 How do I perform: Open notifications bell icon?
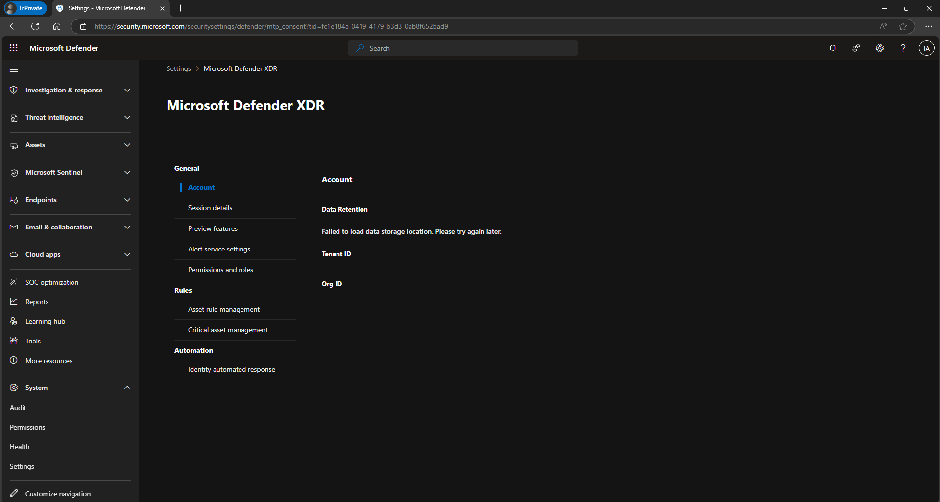tap(833, 48)
